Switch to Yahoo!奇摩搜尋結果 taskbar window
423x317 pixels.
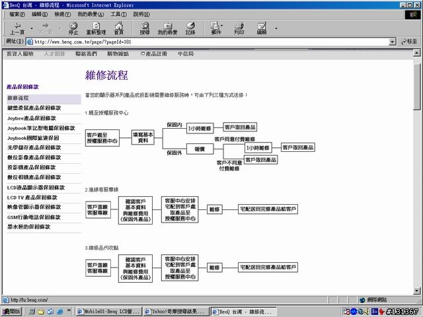coord(176,312)
